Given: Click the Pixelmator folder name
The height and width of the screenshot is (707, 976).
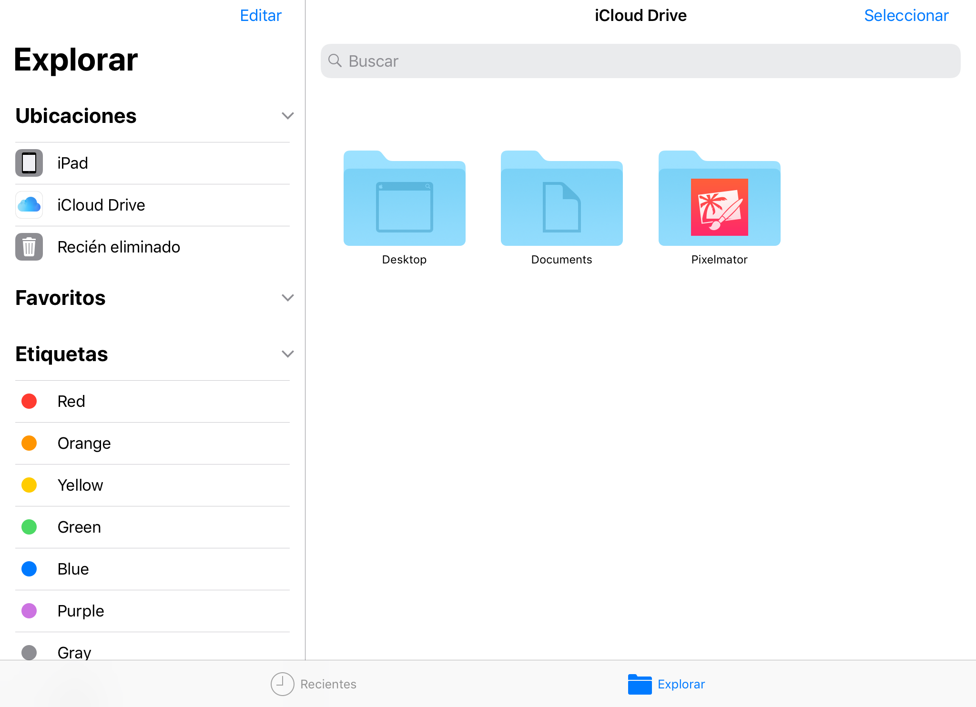Looking at the screenshot, I should coord(720,260).
